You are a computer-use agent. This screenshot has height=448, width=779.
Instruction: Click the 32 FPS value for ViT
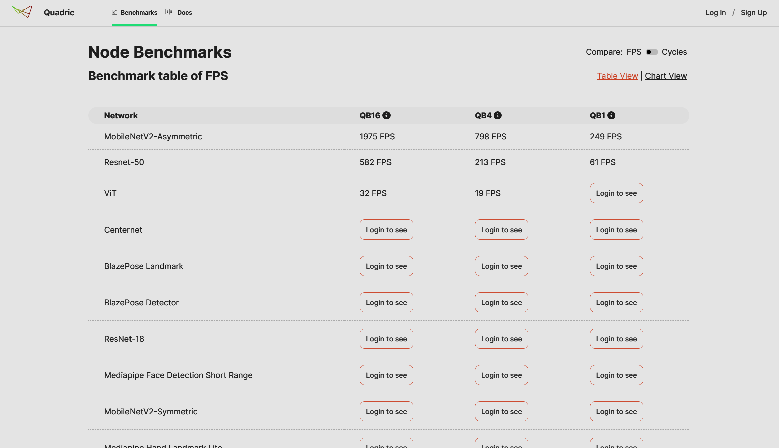coord(373,193)
